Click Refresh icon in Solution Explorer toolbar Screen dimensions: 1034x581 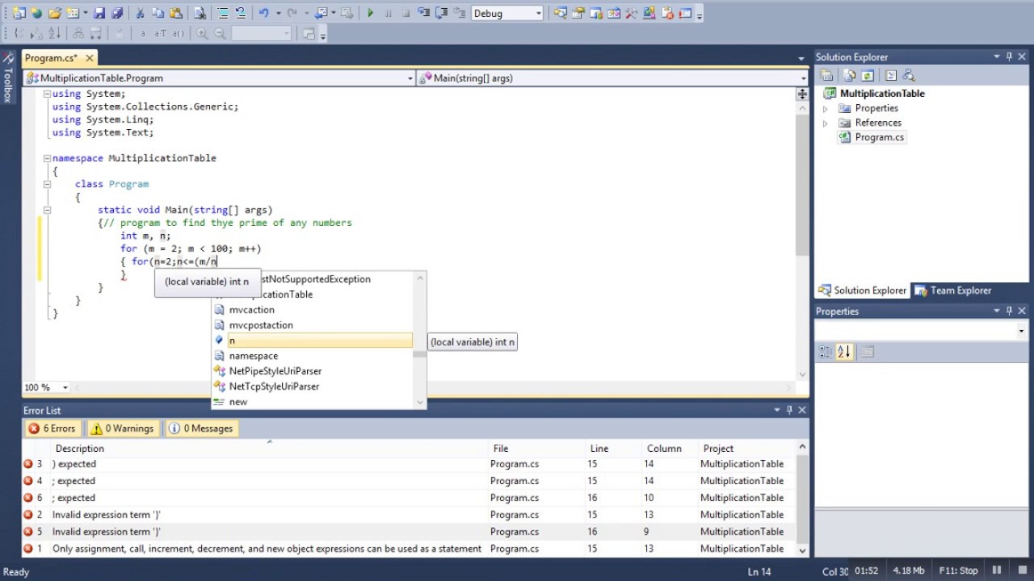coord(868,75)
